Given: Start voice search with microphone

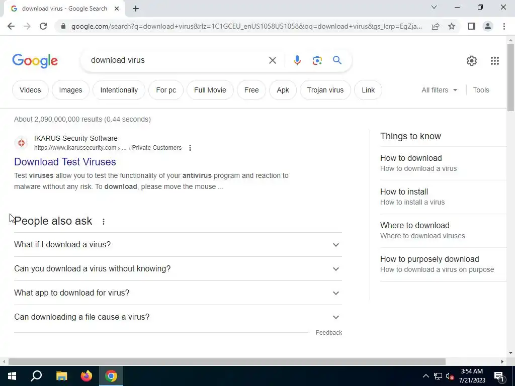Looking at the screenshot, I should coord(297,60).
